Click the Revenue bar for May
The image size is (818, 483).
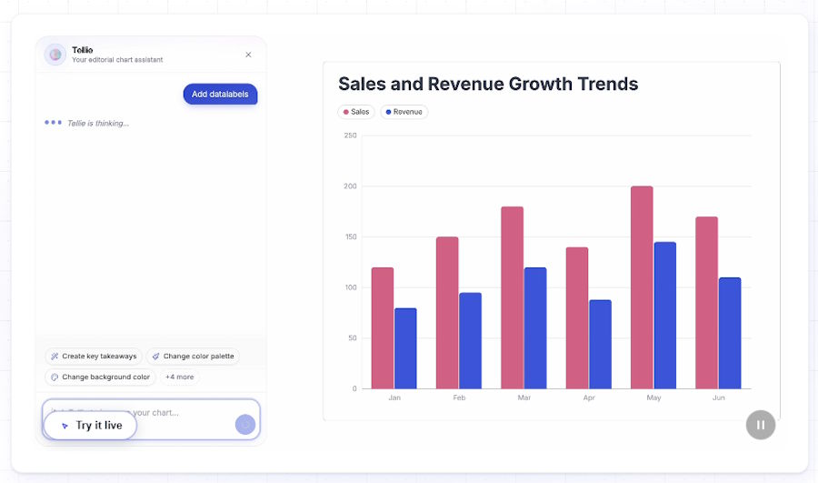[665, 316]
